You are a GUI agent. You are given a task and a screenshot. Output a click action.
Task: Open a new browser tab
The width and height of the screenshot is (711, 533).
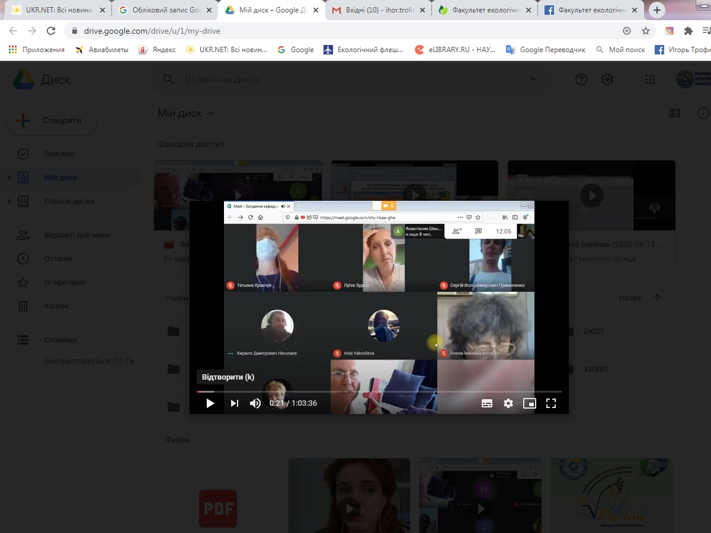656,10
